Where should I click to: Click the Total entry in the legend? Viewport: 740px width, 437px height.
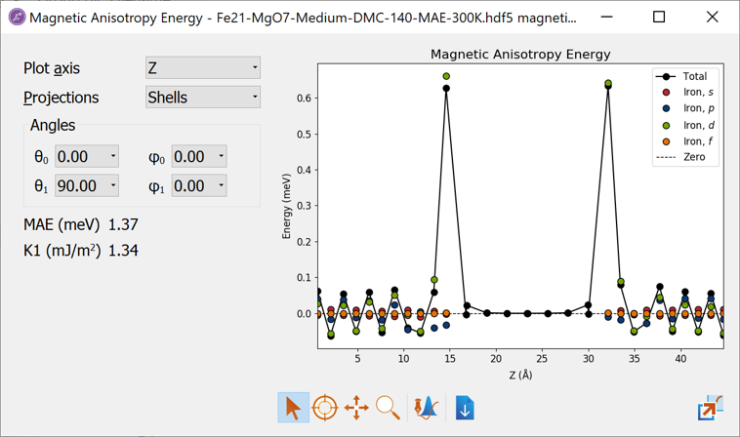(x=681, y=76)
